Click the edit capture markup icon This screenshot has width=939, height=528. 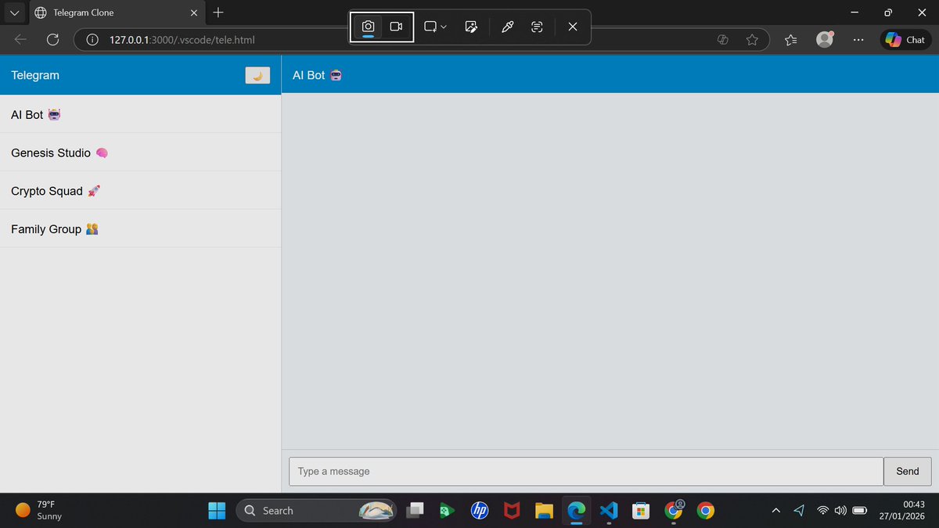pos(471,27)
